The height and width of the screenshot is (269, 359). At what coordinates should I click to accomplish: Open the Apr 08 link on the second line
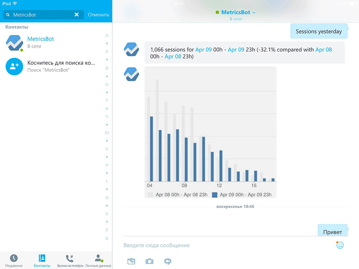pos(173,56)
